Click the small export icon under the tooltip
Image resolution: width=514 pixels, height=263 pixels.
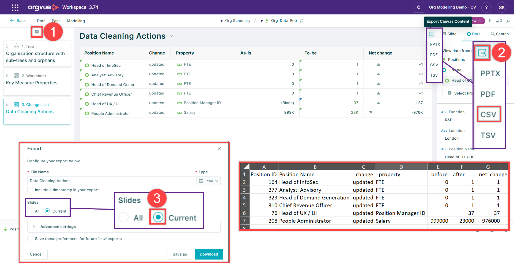[x=431, y=34]
